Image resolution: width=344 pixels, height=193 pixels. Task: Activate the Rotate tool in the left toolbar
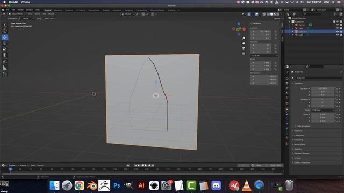tap(5, 43)
